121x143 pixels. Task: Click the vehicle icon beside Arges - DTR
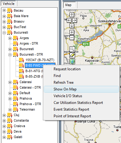pos(16,43)
